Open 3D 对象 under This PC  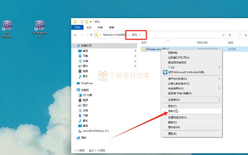tap(87, 95)
